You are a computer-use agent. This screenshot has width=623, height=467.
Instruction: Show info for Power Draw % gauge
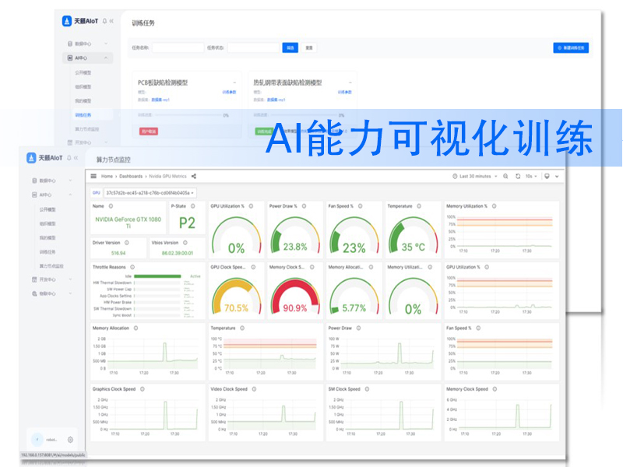[x=304, y=206]
